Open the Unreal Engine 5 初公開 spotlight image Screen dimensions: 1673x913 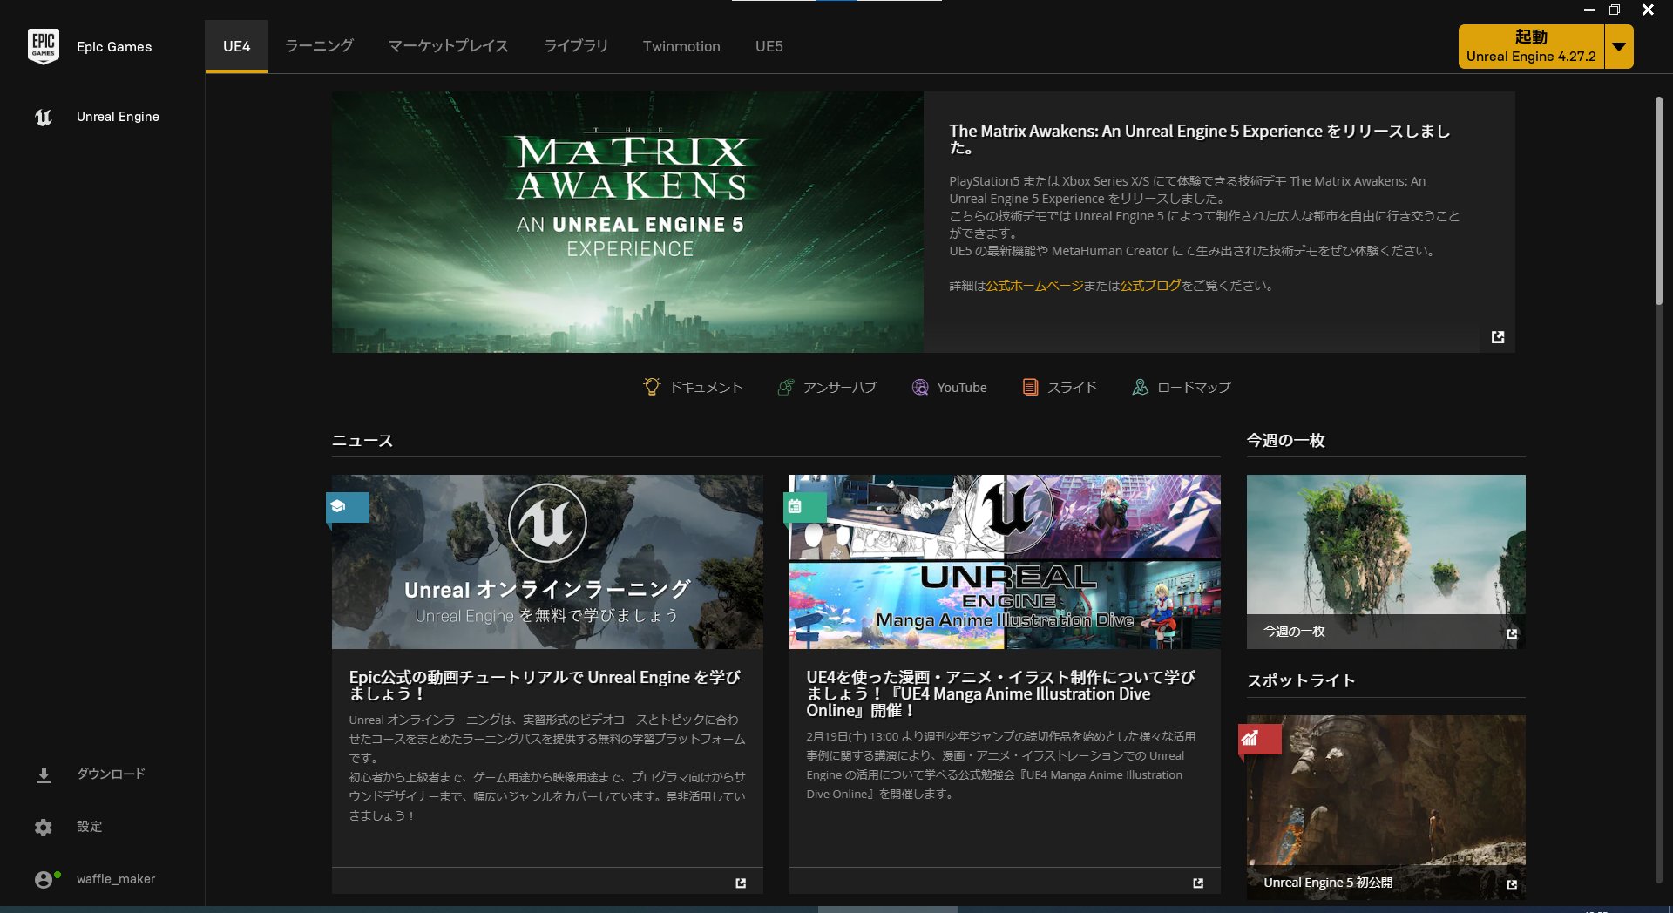click(1385, 808)
